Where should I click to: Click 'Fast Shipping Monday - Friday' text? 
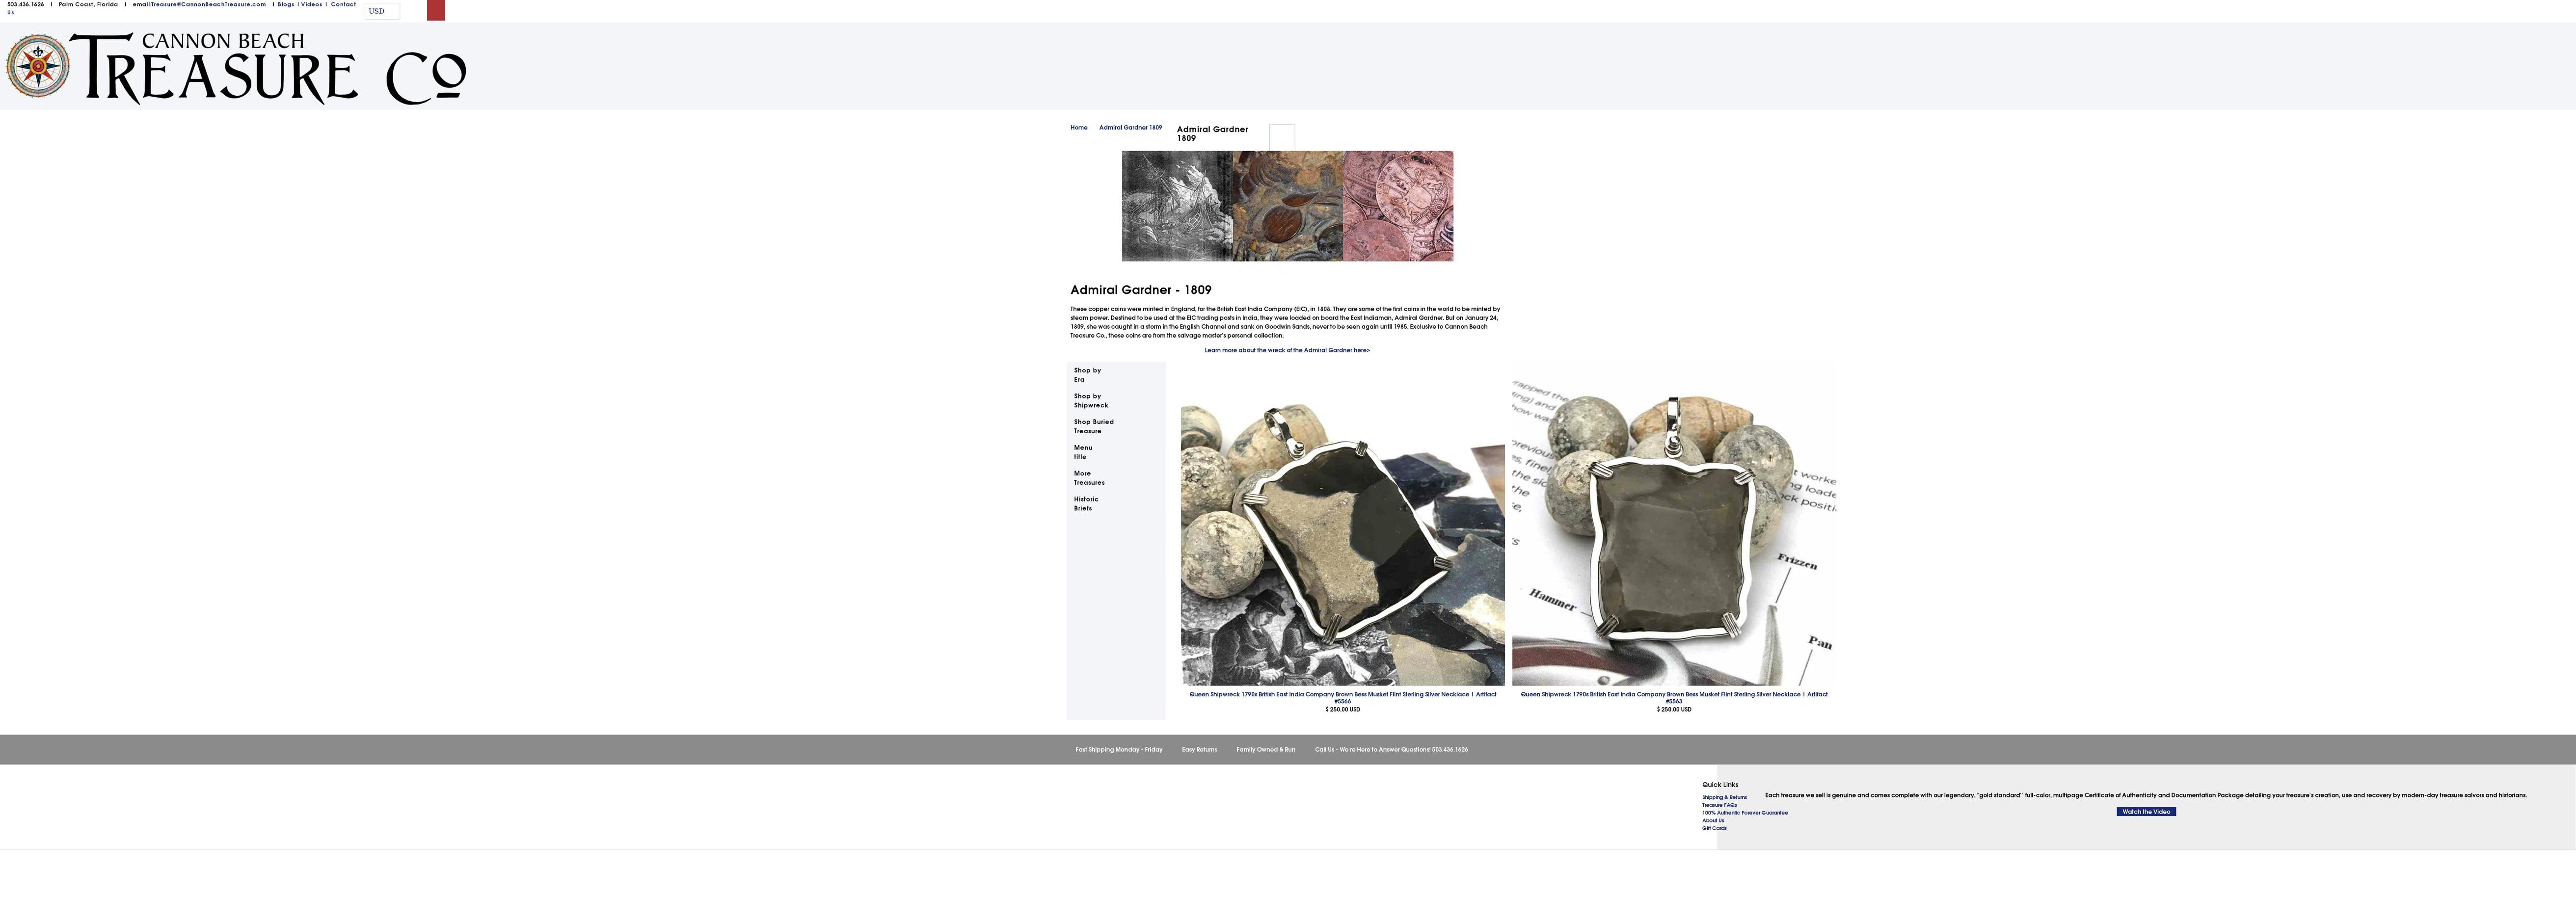[1119, 750]
